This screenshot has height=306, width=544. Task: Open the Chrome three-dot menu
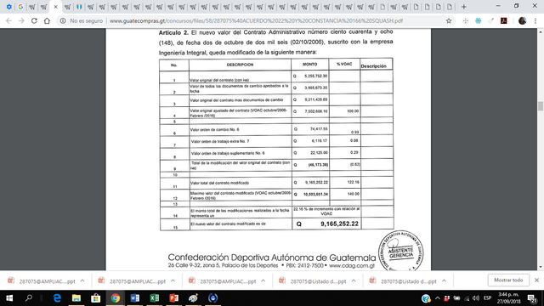tap(535, 20)
